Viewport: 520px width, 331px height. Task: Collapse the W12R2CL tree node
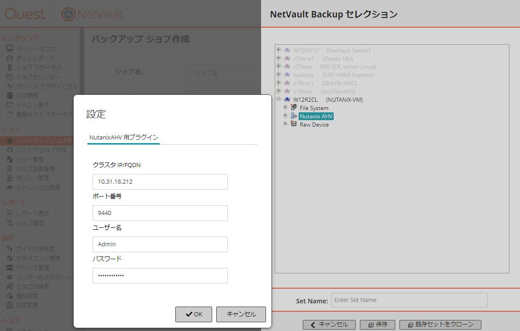278,99
